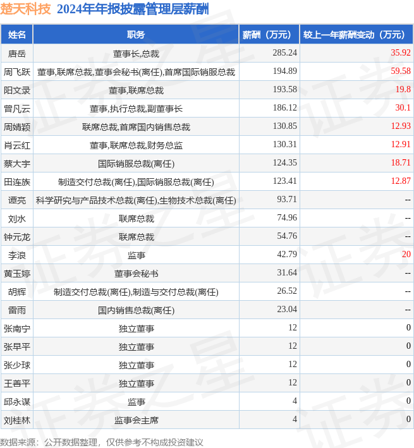Select the name 王善平
This screenshot has width=414, height=448.
coord(17,384)
